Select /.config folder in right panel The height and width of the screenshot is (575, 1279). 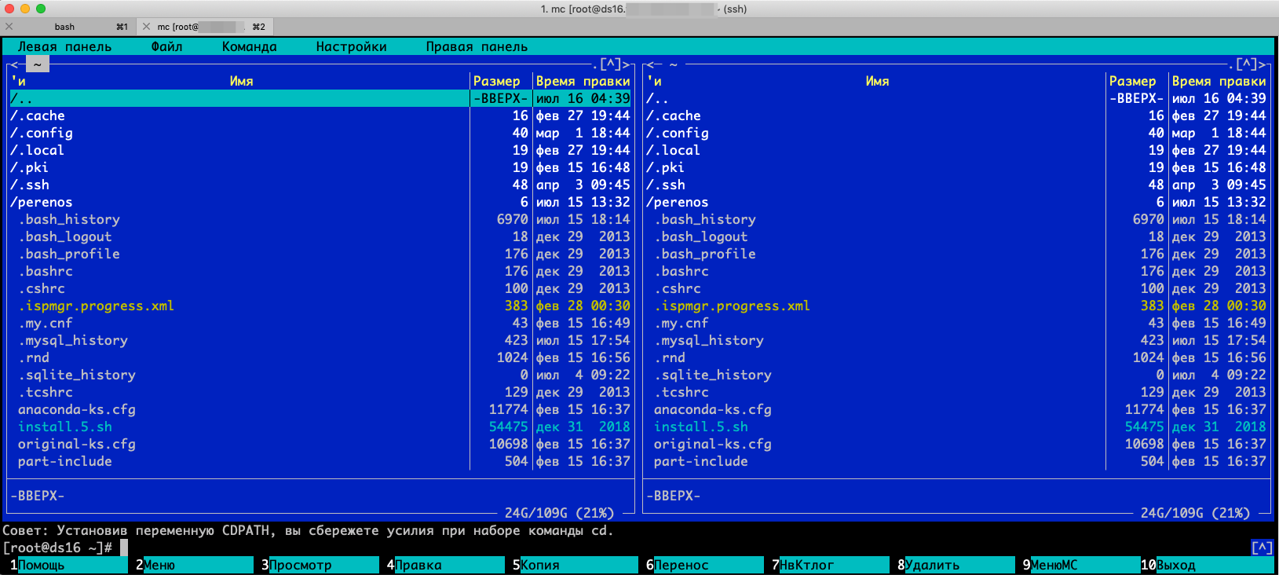pyautogui.click(x=956, y=133)
